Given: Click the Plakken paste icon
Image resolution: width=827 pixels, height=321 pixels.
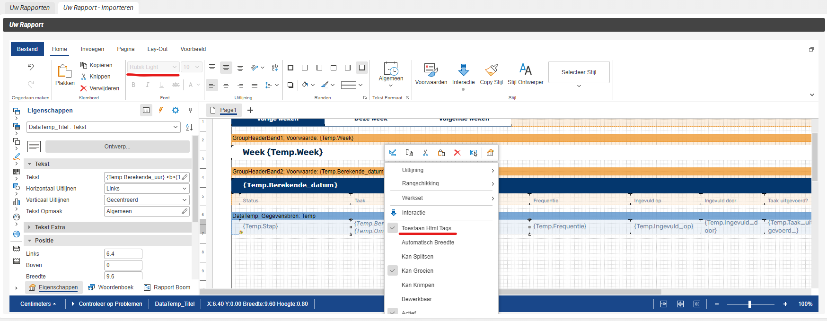Looking at the screenshot, I should click(65, 72).
